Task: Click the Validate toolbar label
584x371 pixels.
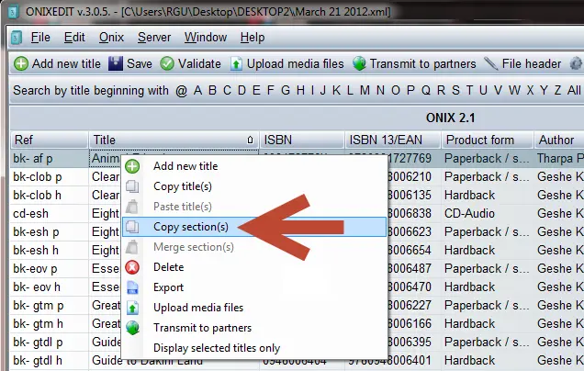Action: (199, 63)
